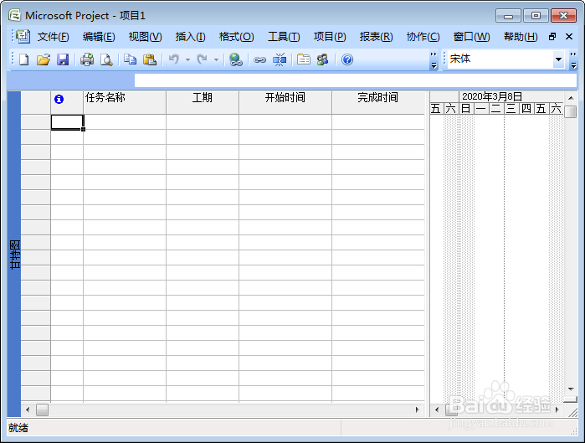Viewport: 585px width, 443px height.
Task: Link selected tasks with the chain icon
Action: (259, 59)
